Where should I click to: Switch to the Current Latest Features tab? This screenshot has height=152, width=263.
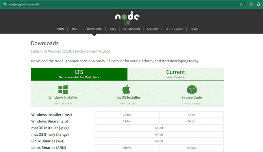176,74
